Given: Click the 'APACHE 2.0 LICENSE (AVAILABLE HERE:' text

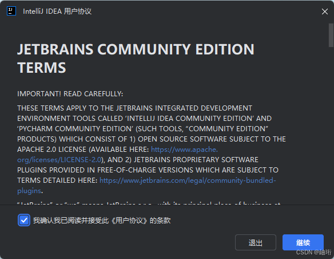Looking at the screenshot, I should point(83,150).
